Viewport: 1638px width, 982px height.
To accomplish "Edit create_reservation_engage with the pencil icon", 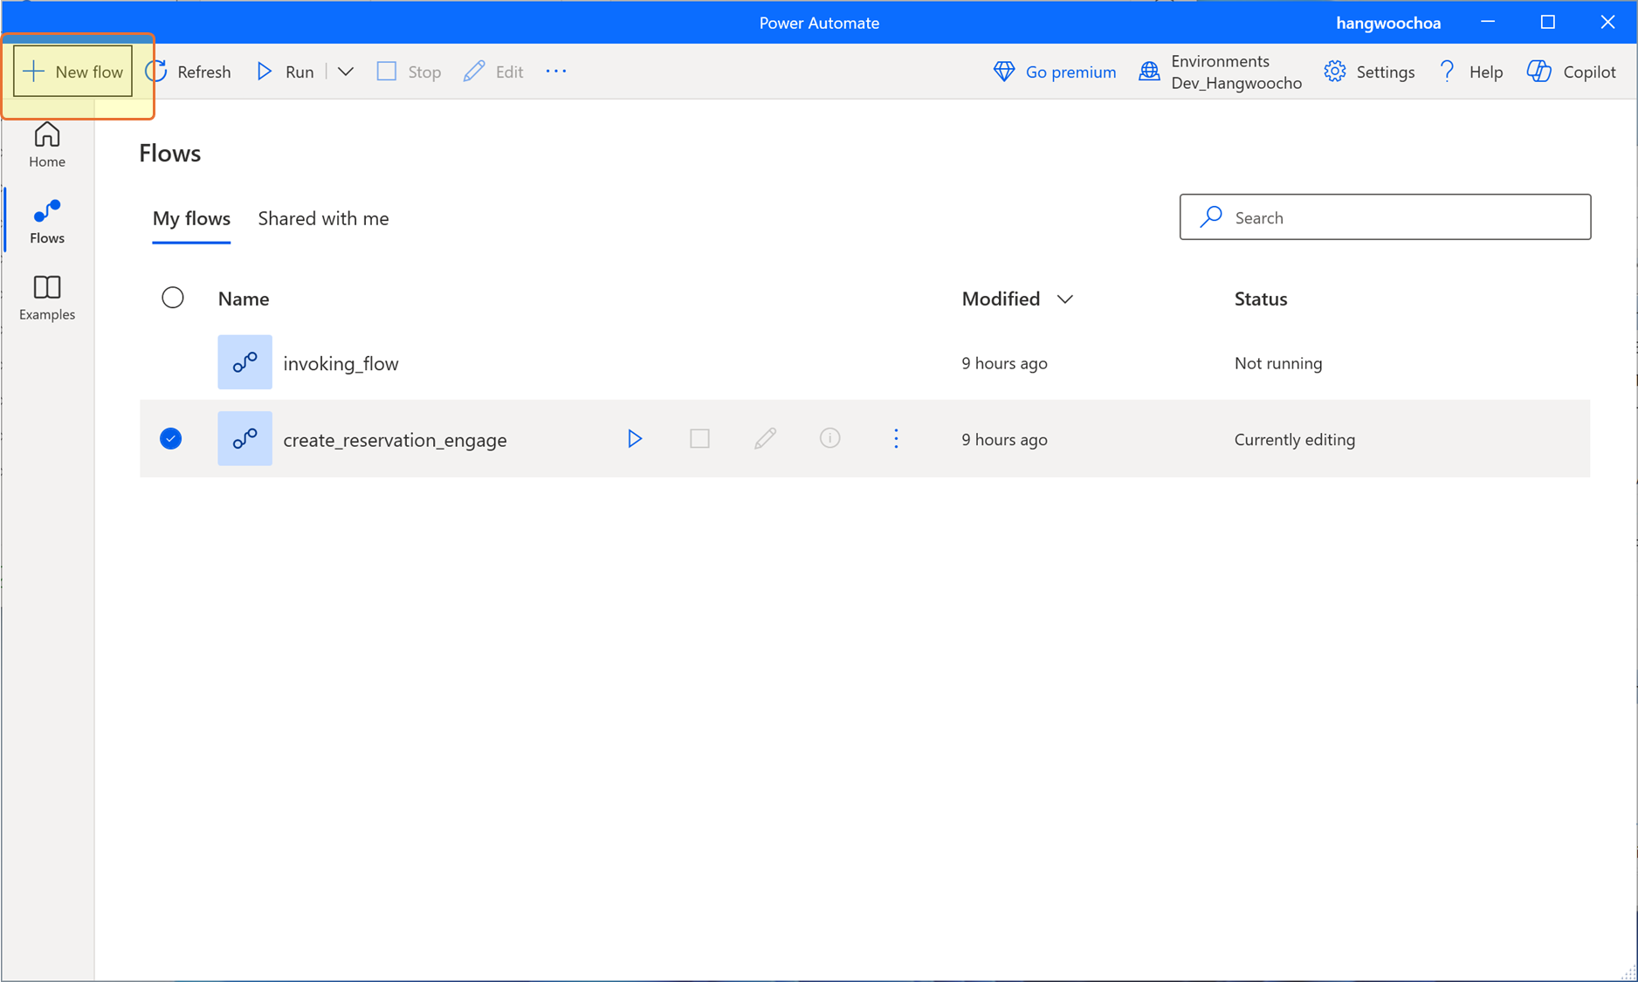I will [765, 438].
